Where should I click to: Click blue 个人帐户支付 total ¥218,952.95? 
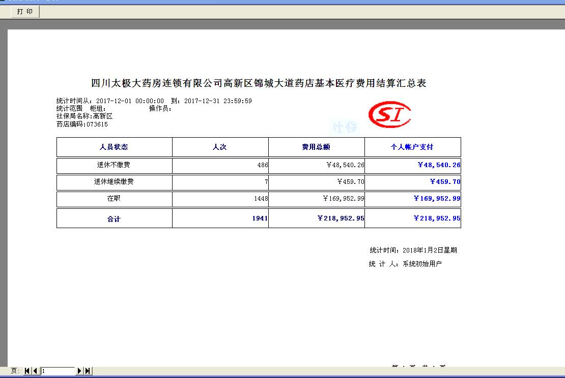pyautogui.click(x=437, y=218)
